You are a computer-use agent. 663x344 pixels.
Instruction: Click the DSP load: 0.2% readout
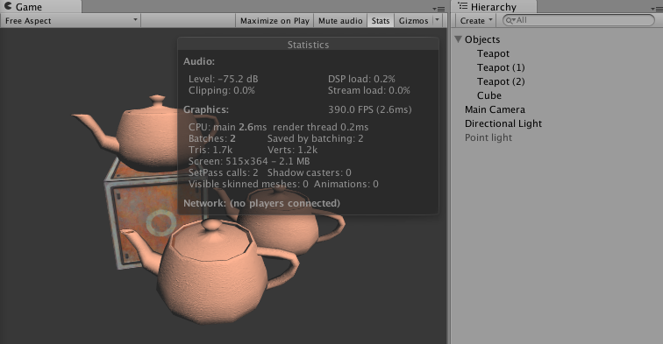pyautogui.click(x=361, y=79)
